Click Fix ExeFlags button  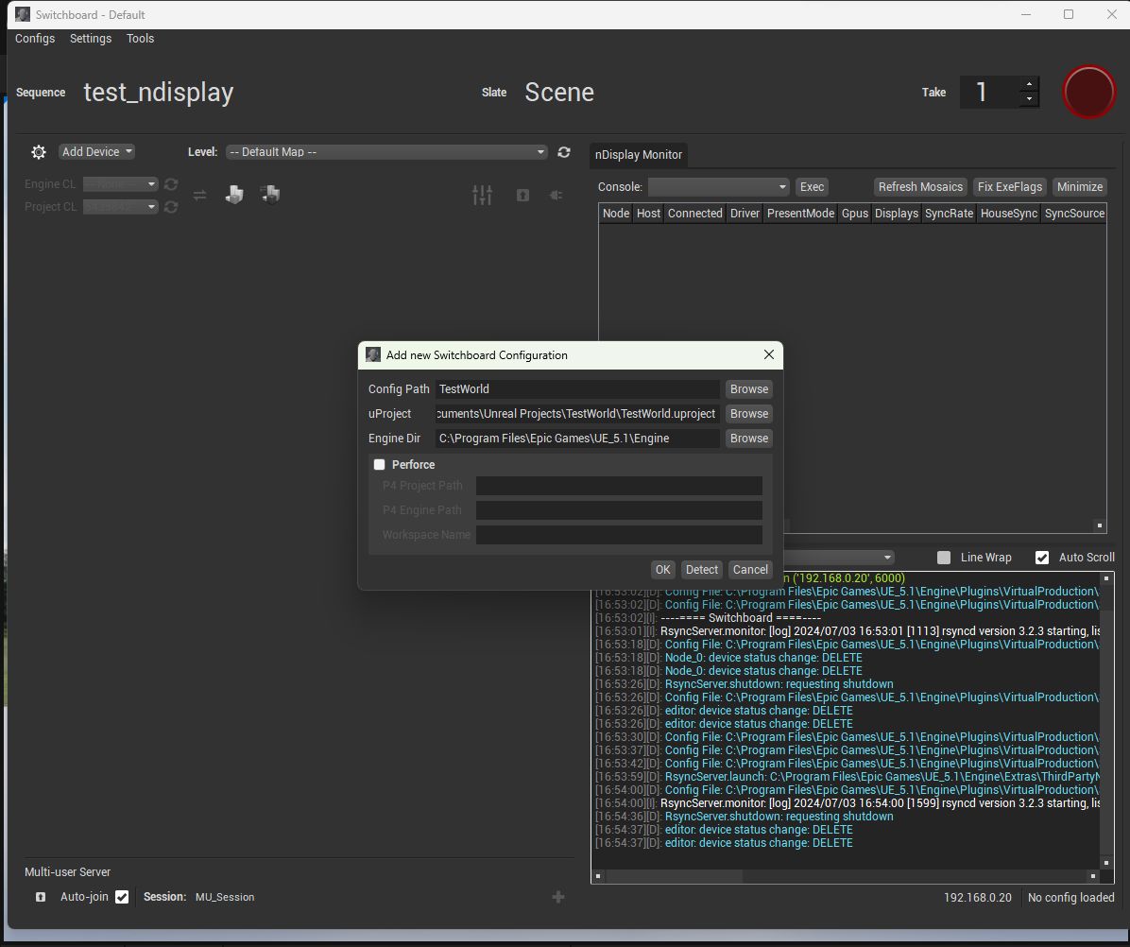[1010, 187]
